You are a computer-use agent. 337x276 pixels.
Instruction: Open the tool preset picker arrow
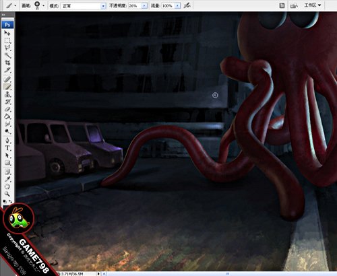coord(16,5)
